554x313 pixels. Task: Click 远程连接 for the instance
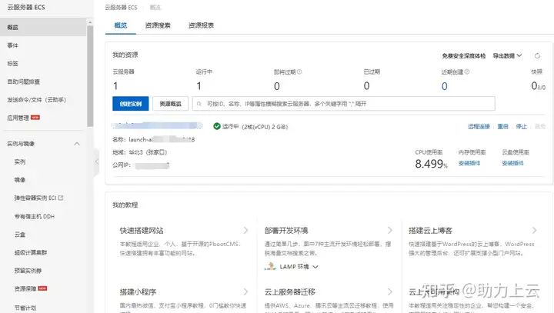[479, 126]
